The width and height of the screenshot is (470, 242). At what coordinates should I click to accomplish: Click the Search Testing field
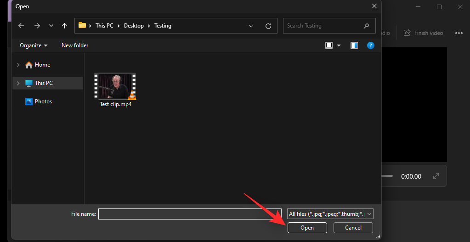(x=329, y=26)
